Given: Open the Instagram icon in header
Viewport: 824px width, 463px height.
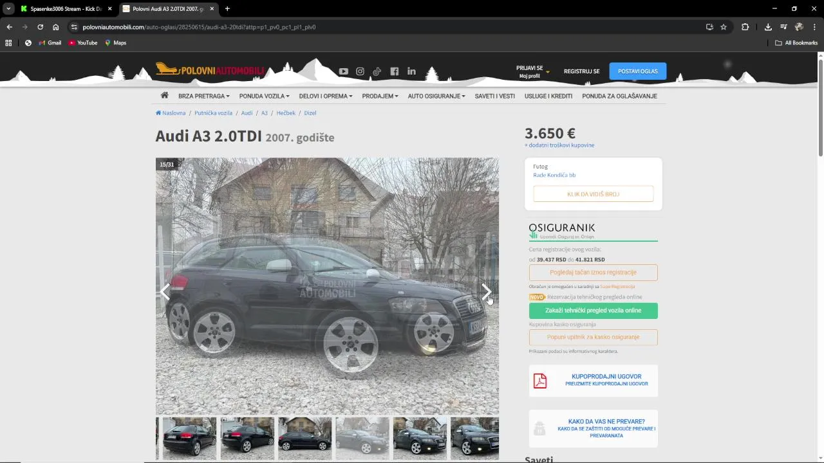Looking at the screenshot, I should [360, 71].
